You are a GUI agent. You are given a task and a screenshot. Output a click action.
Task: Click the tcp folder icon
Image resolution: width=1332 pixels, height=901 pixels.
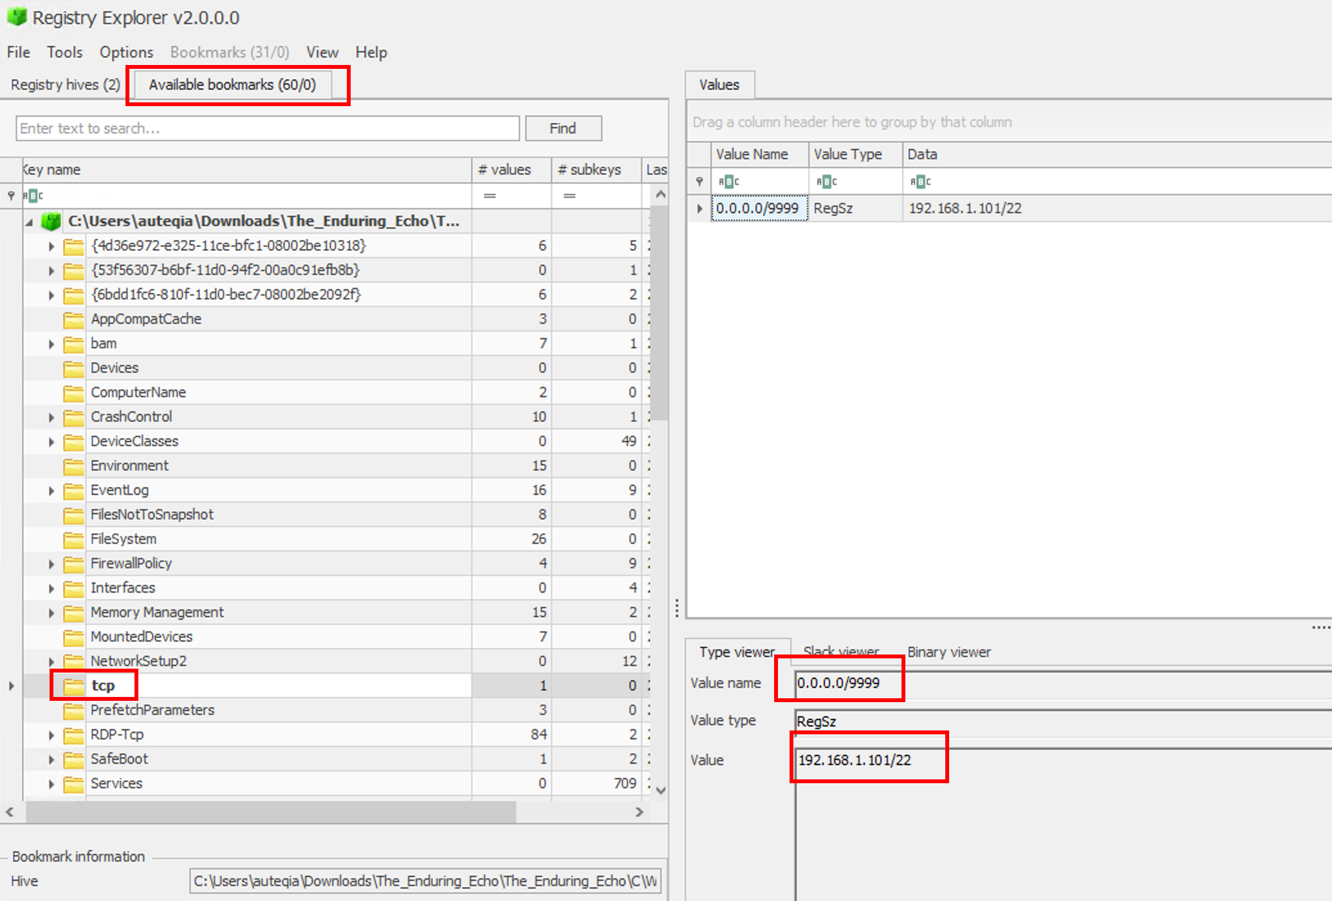(x=74, y=686)
